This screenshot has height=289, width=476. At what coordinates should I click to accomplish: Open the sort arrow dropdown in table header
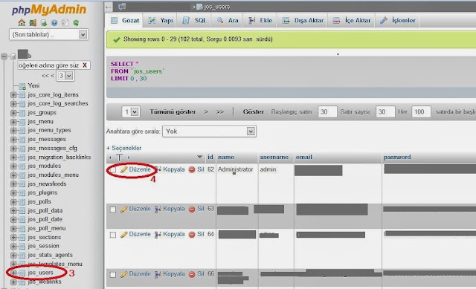tap(199, 157)
